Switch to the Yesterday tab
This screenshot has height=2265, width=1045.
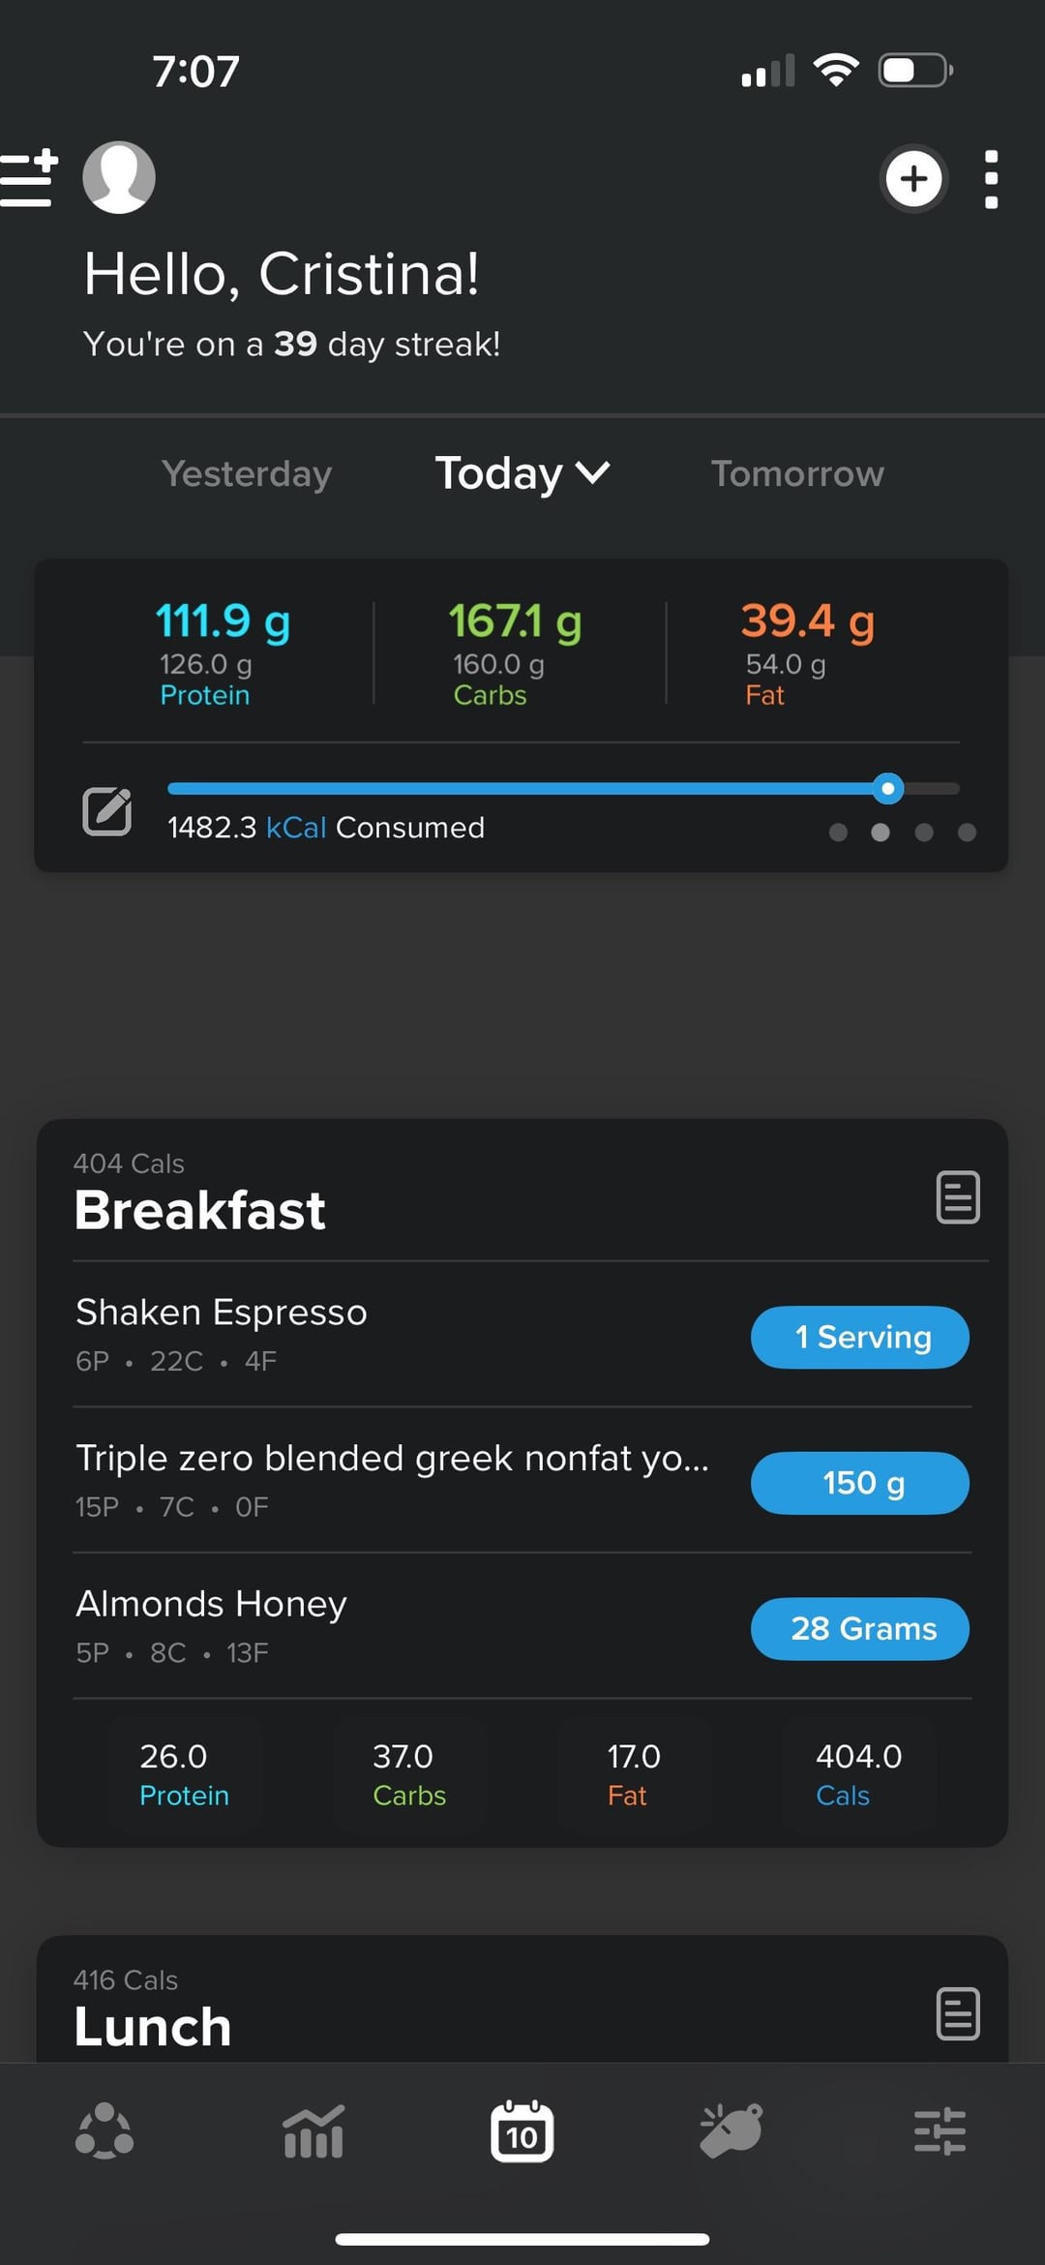tap(247, 473)
